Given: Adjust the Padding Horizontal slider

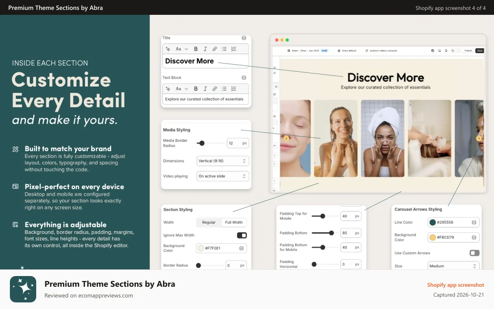Looking at the screenshot, I should pyautogui.click(x=324, y=264).
